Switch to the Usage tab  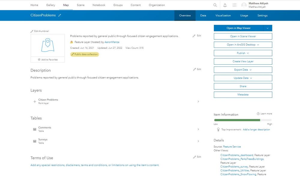coord(244,16)
